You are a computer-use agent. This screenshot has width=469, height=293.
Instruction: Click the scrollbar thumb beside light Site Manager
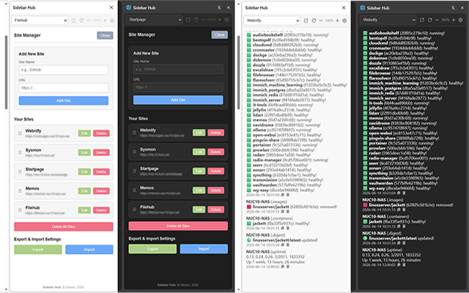pos(6,73)
